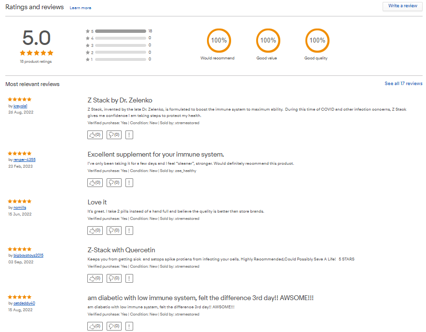
Task: Click the Love it review title
Action: (97, 202)
